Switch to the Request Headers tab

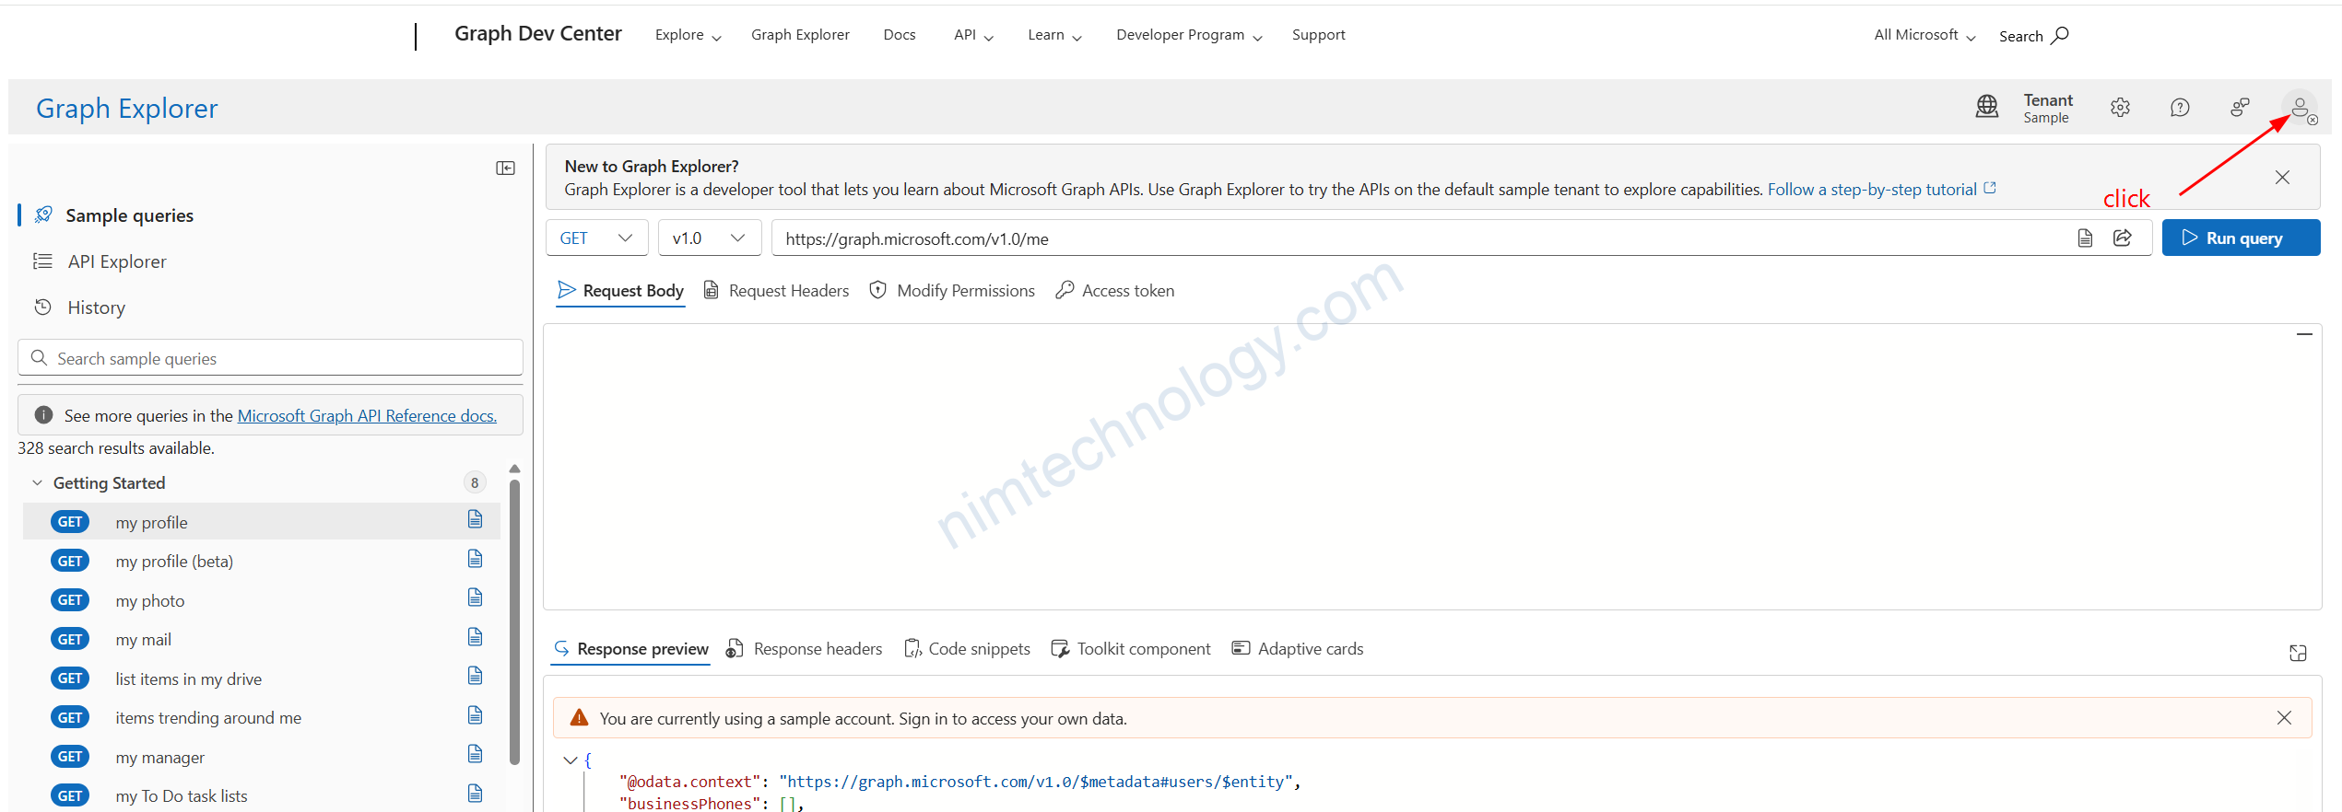777,291
